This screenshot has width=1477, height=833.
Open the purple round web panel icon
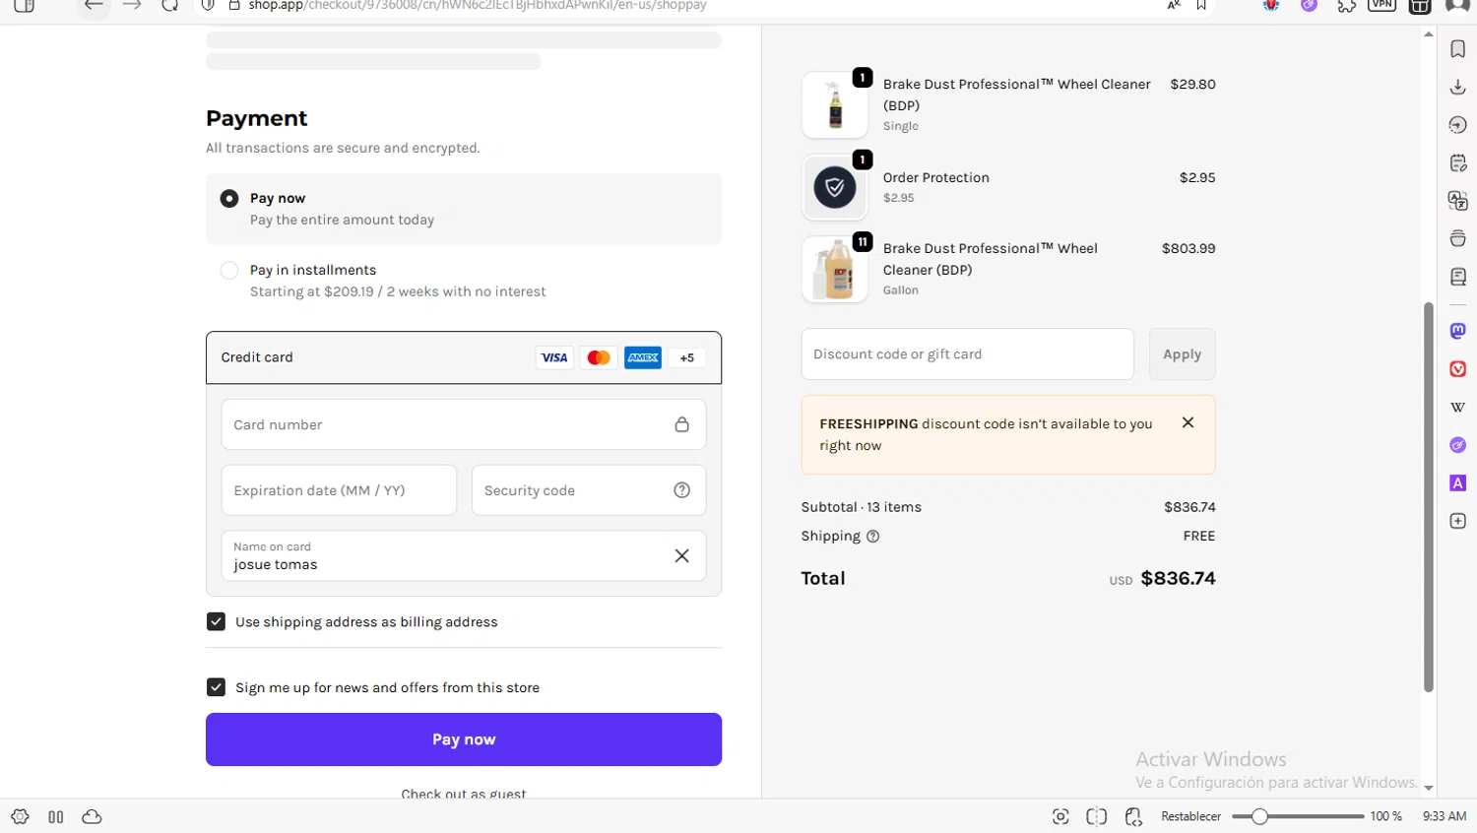(x=1457, y=445)
